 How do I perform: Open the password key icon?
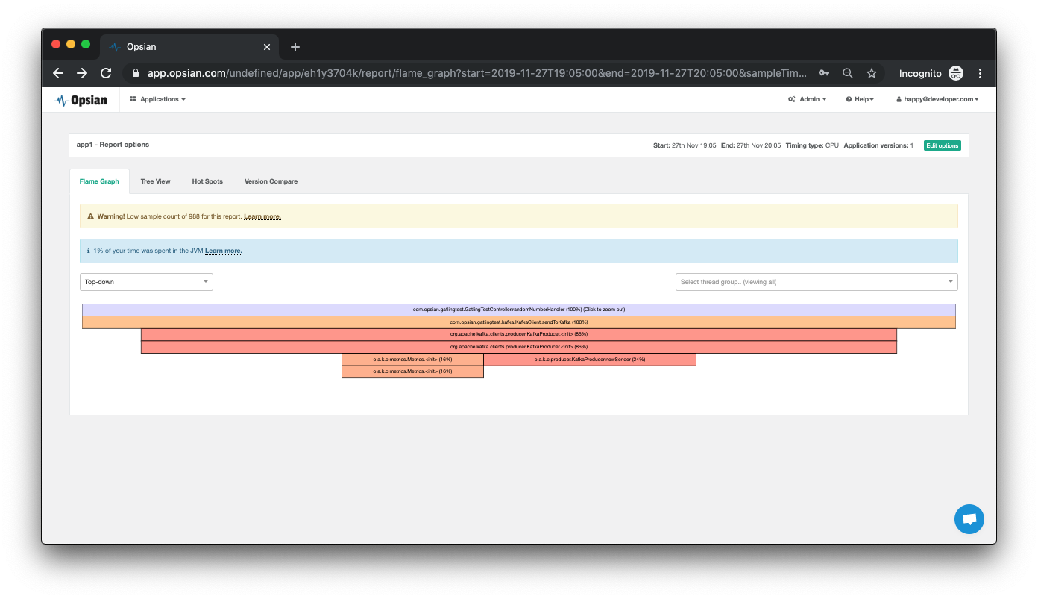824,73
